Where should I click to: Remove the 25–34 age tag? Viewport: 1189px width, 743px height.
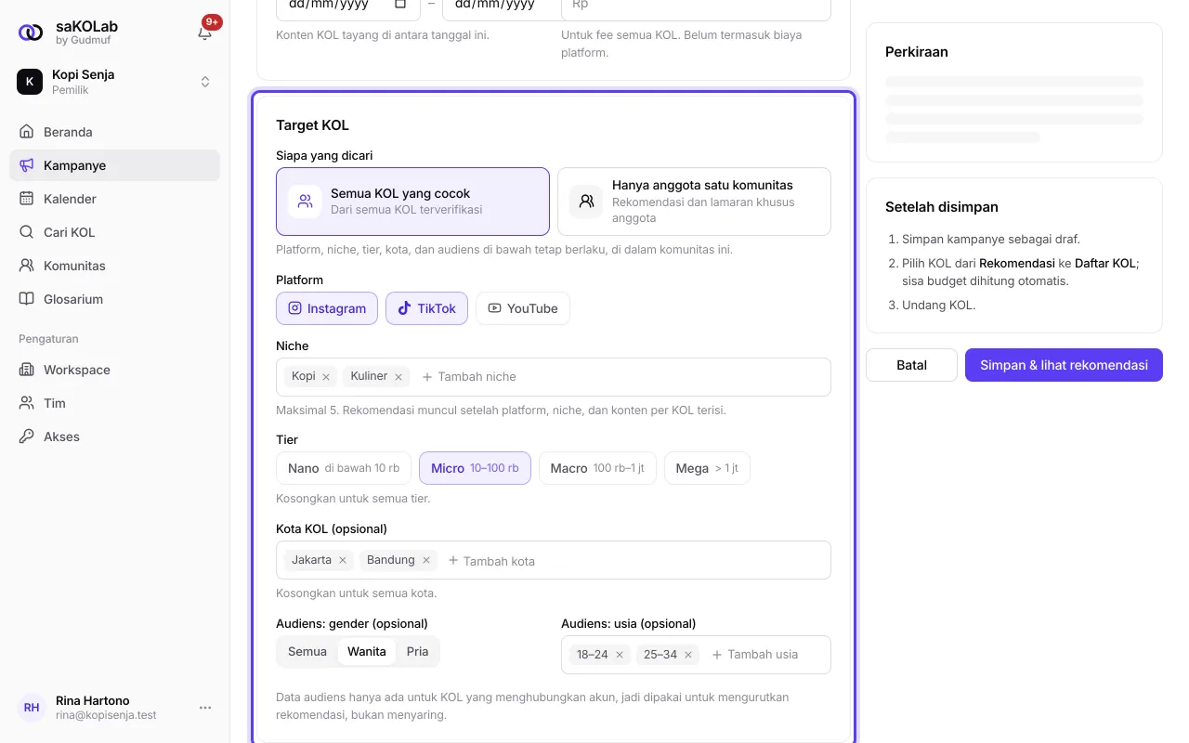[x=688, y=655]
